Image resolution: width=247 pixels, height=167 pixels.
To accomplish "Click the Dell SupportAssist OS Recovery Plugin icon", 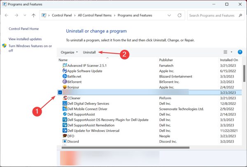I will (65, 120).
